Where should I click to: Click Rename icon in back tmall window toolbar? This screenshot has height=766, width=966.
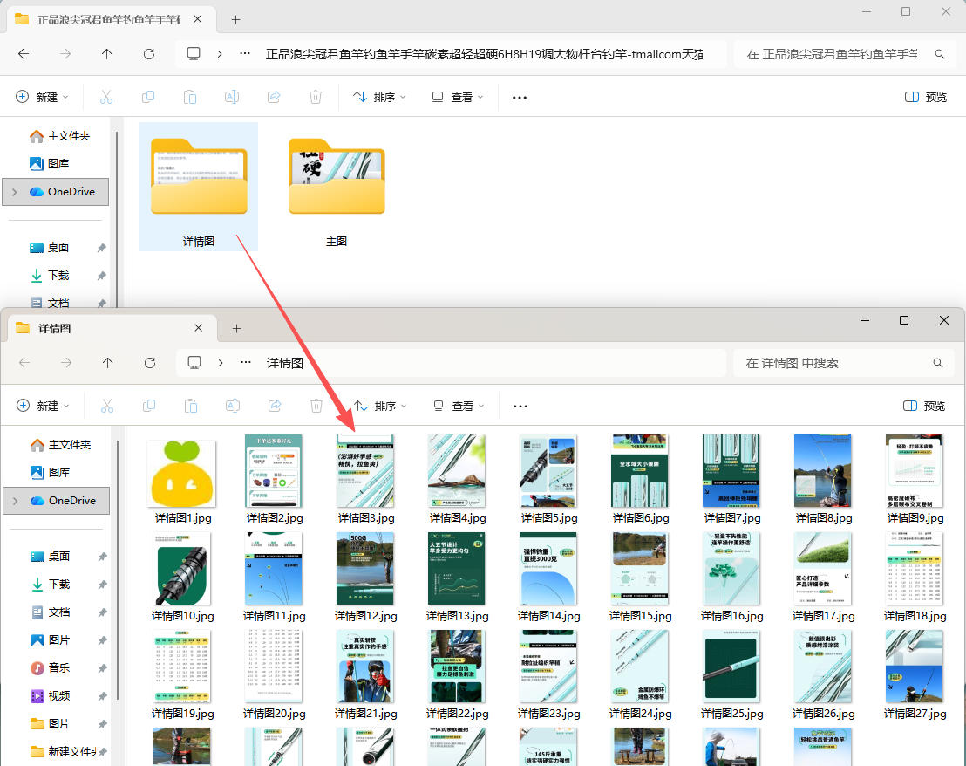click(232, 97)
